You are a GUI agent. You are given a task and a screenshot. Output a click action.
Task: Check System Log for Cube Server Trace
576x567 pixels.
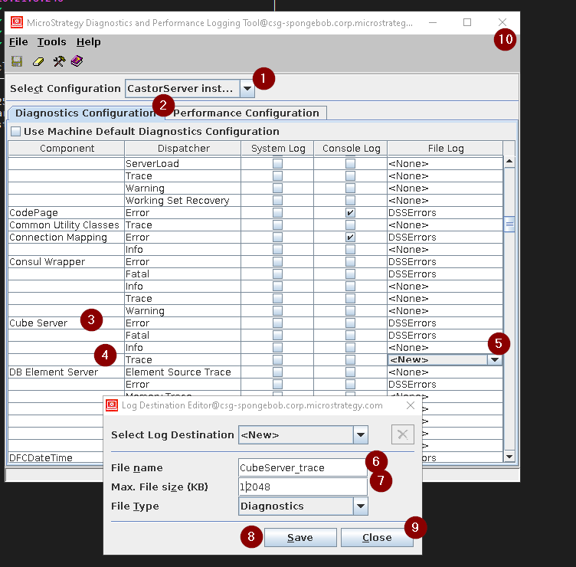pyautogui.click(x=277, y=360)
